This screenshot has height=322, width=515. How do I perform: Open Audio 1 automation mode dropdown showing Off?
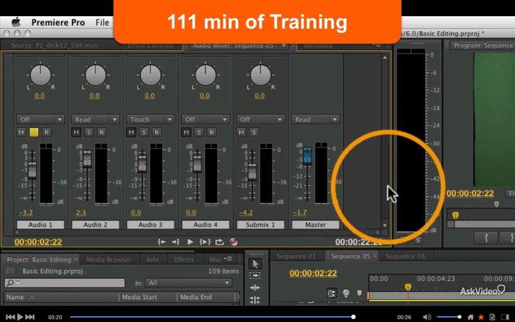[41, 119]
